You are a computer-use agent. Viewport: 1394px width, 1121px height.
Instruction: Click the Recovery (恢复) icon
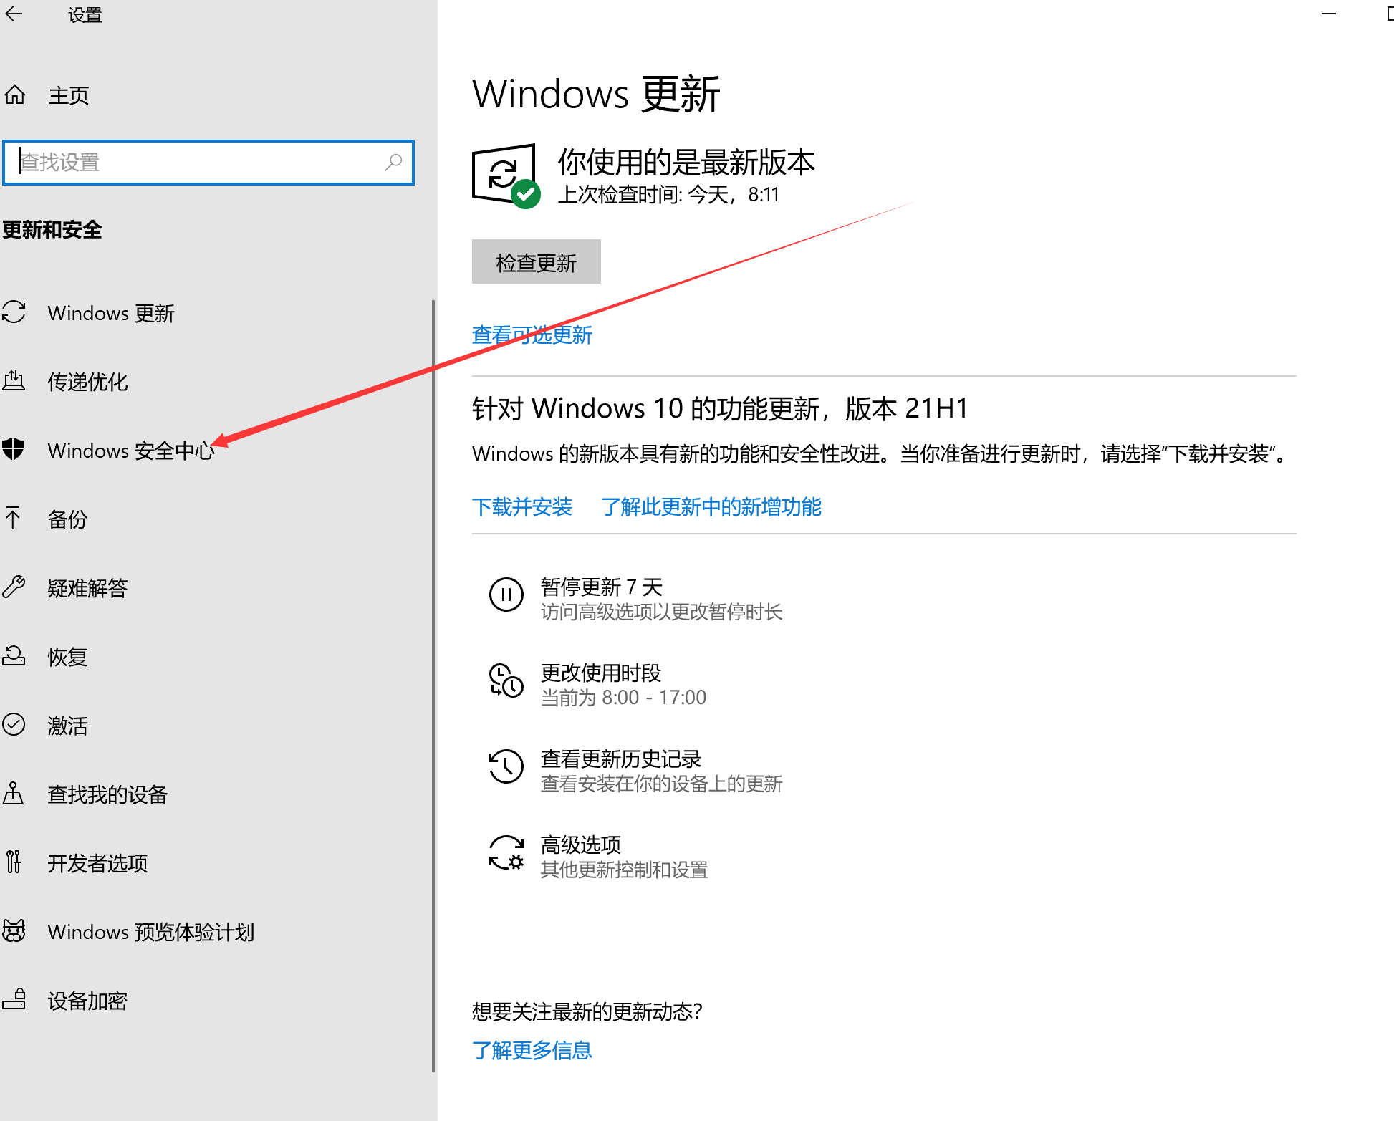click(x=14, y=656)
